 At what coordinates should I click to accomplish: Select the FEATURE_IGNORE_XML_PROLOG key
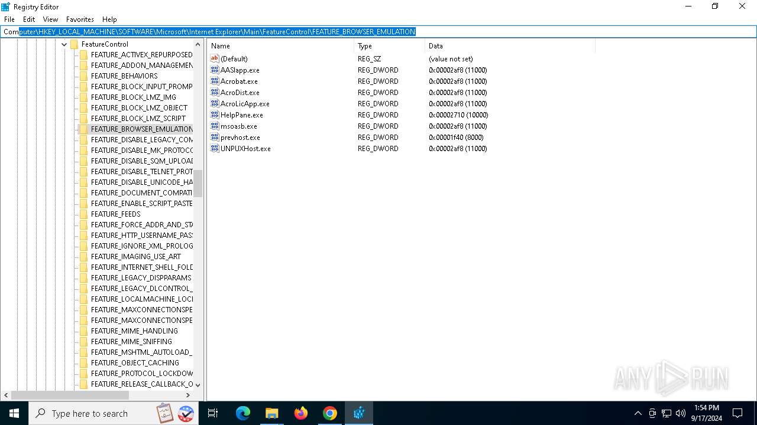pyautogui.click(x=142, y=246)
